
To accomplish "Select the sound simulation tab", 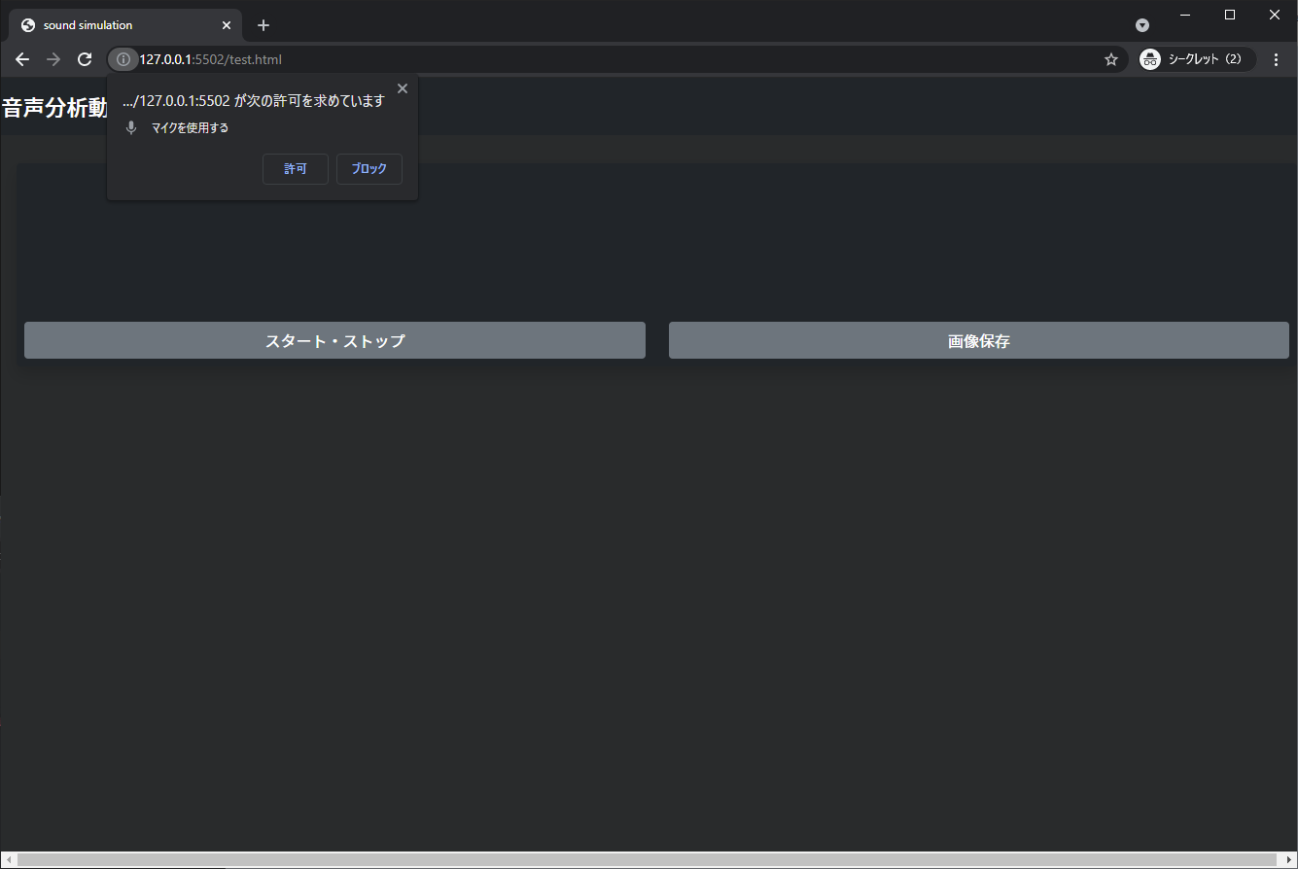I will [x=125, y=25].
